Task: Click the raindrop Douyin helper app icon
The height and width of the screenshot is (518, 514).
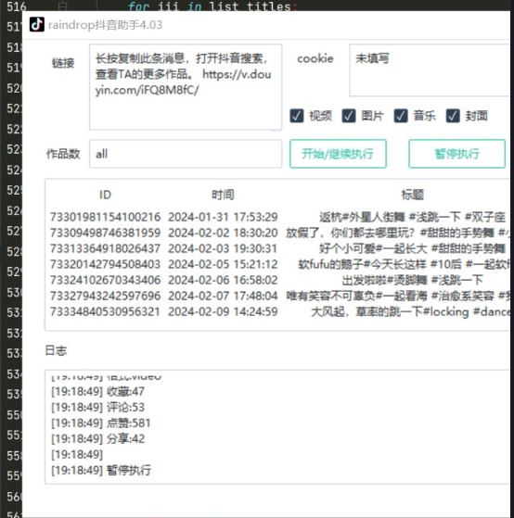Action: tap(37, 24)
